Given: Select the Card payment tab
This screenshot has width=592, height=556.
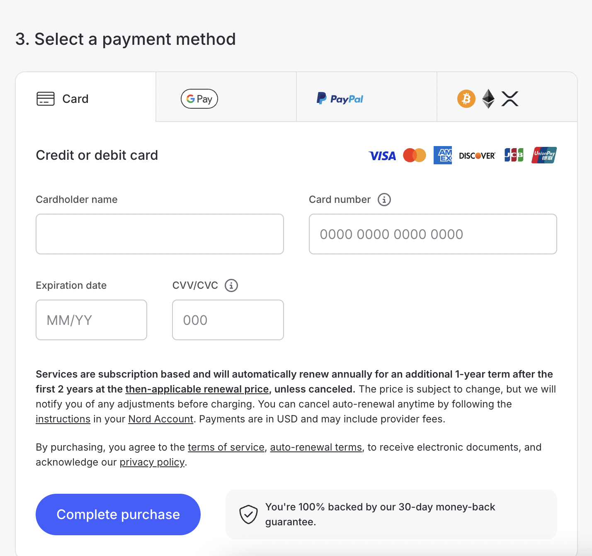Looking at the screenshot, I should 86,99.
